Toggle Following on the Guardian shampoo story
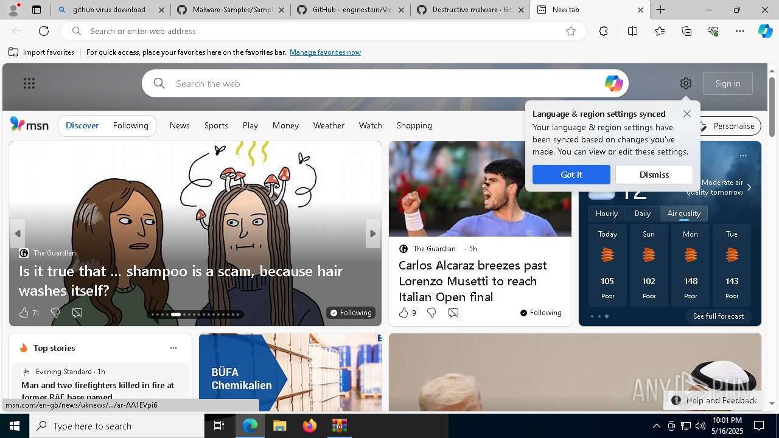 (351, 313)
